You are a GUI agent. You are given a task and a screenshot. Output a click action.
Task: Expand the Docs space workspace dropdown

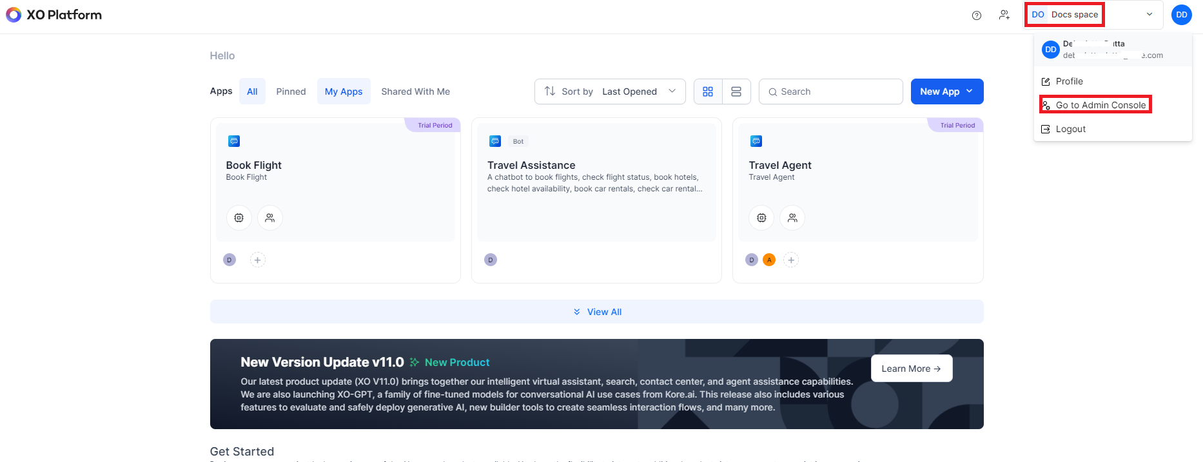(x=1149, y=14)
